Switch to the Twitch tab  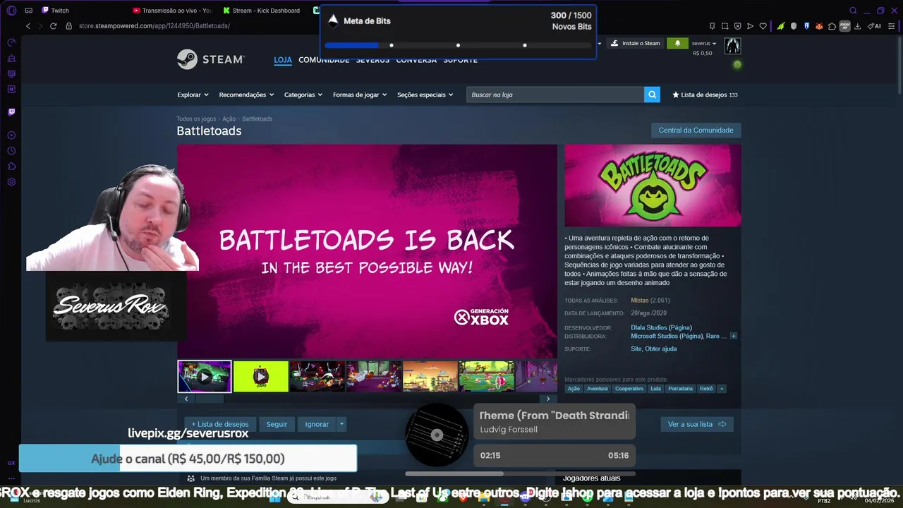[55, 11]
